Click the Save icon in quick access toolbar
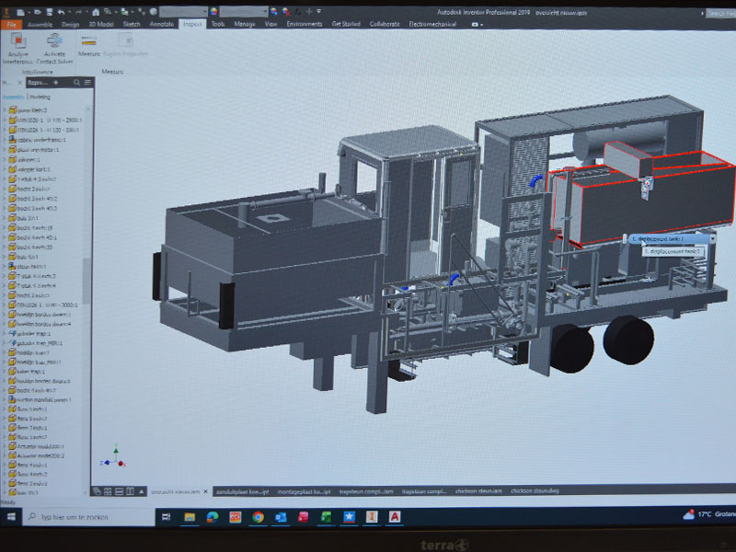This screenshot has width=736, height=552. pyautogui.click(x=50, y=12)
